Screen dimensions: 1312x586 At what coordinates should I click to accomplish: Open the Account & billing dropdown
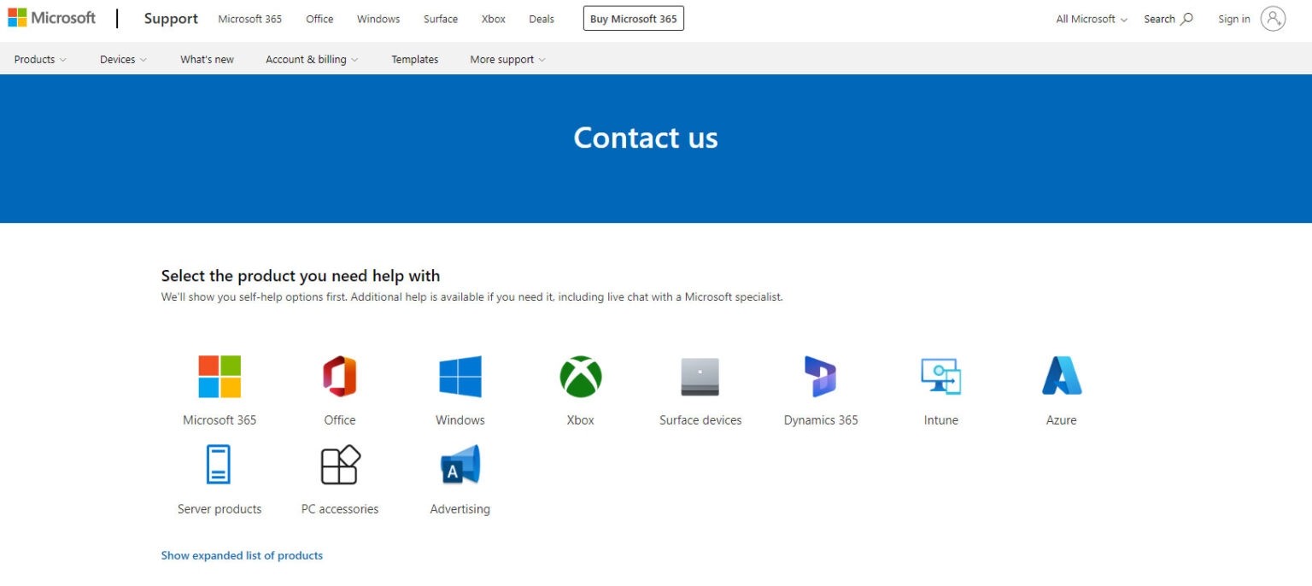click(x=311, y=59)
